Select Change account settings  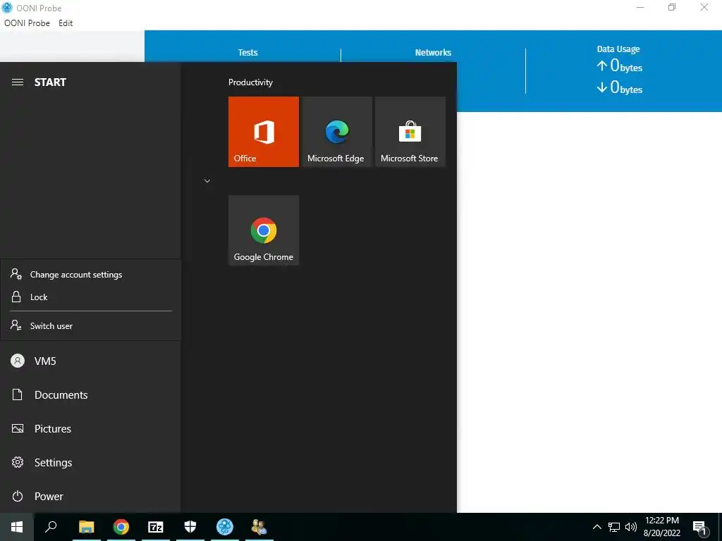[x=91, y=275]
